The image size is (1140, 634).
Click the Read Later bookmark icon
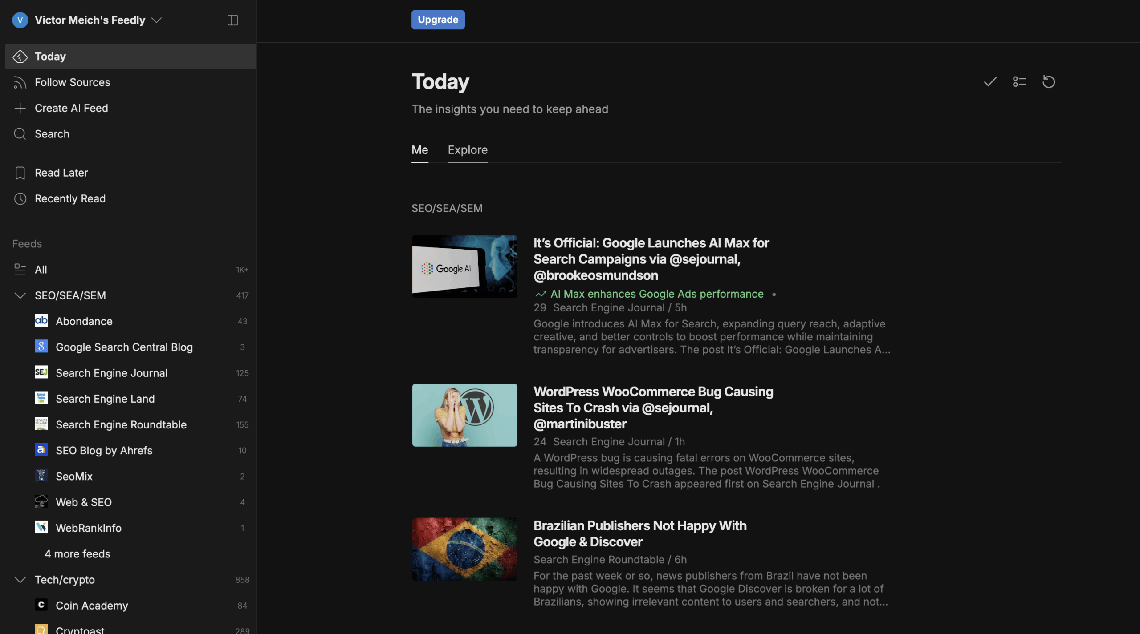20,173
